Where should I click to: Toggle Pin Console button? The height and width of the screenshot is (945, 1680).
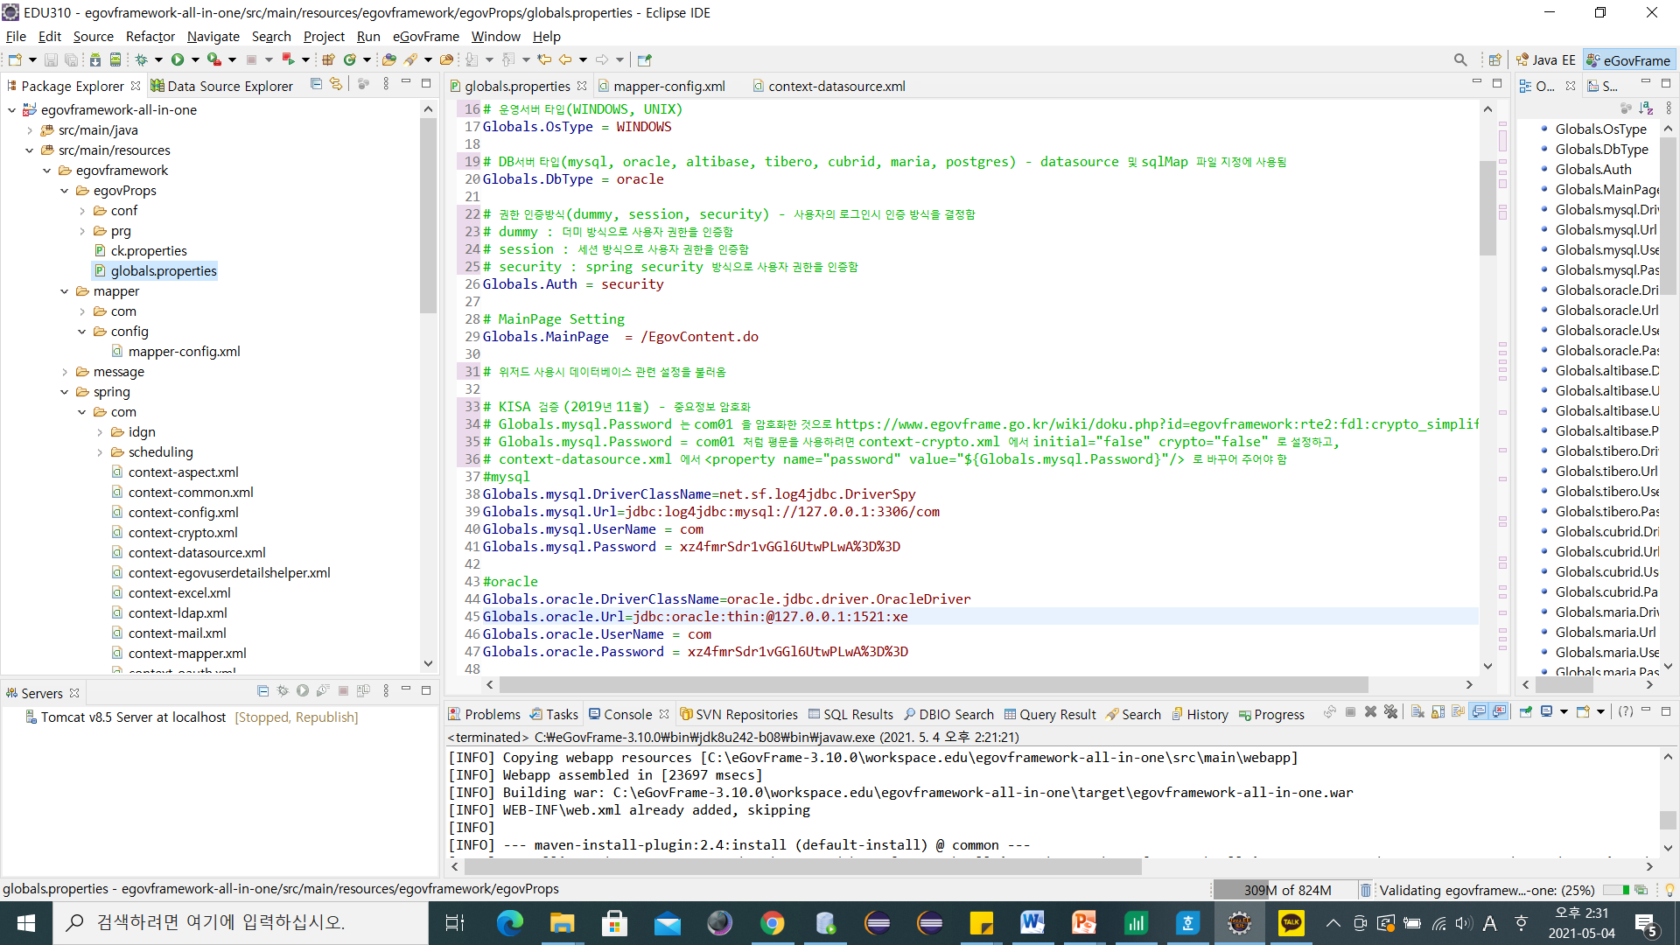click(x=1526, y=712)
